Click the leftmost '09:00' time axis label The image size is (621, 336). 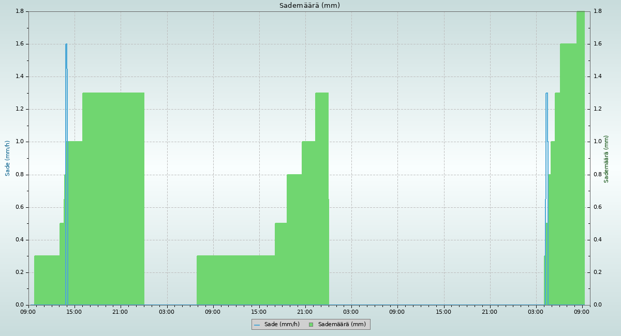tap(28, 312)
